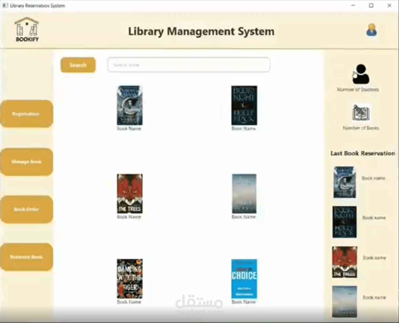Click the Library Management System title
This screenshot has height=323, width=399.
[x=201, y=32]
